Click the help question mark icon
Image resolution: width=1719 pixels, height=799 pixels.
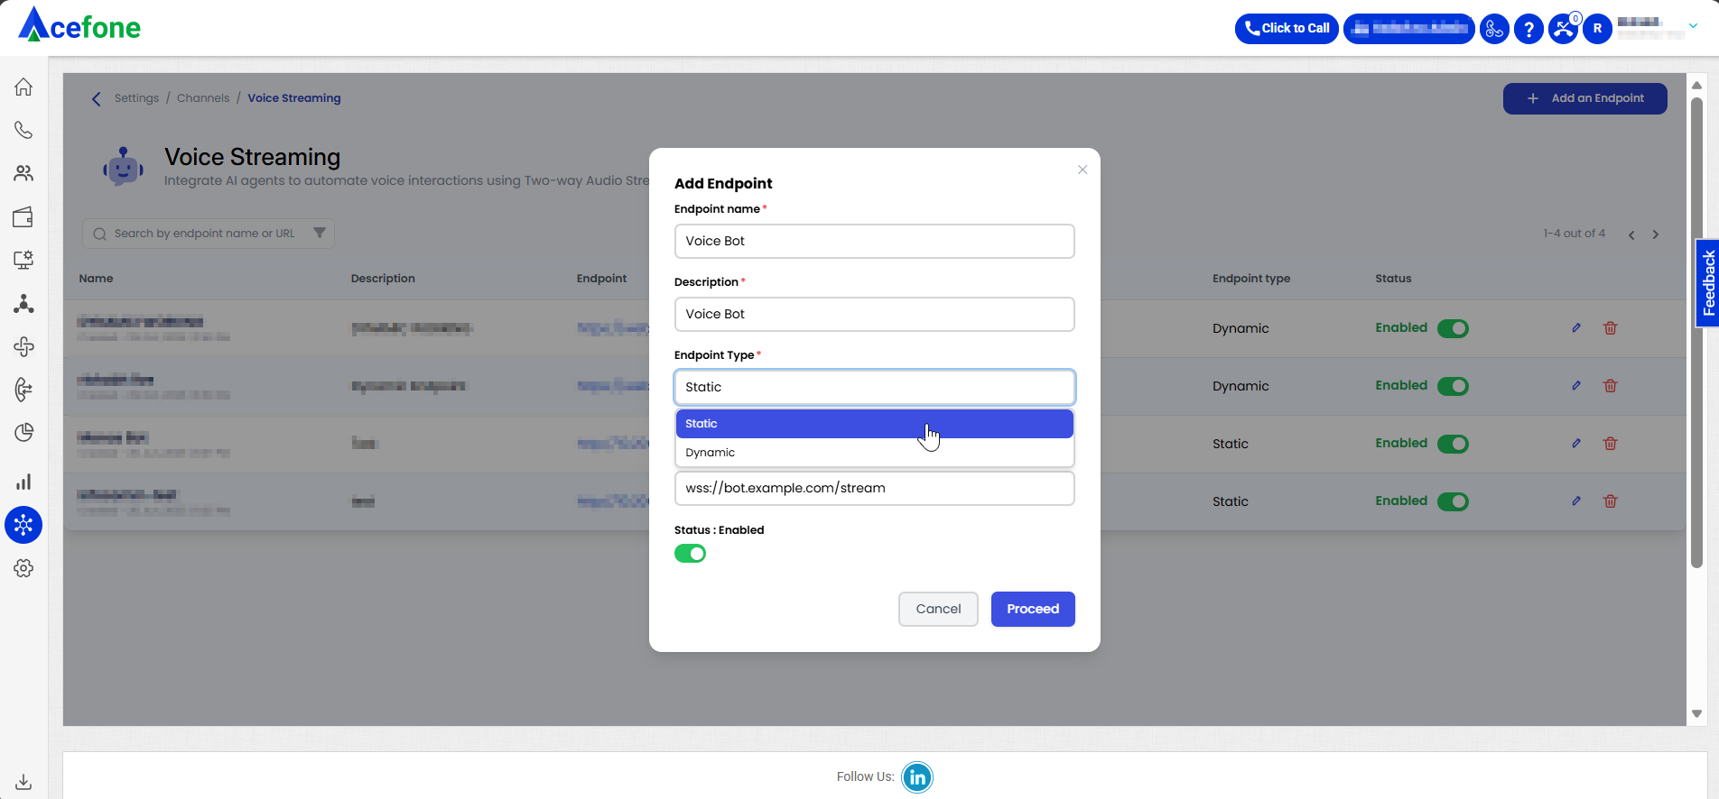1529,29
